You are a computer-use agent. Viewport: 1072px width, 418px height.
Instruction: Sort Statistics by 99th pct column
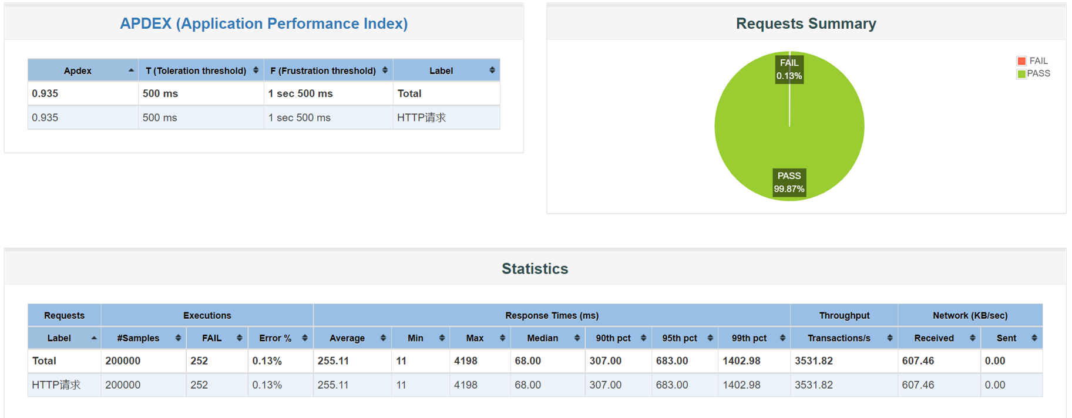[754, 338]
